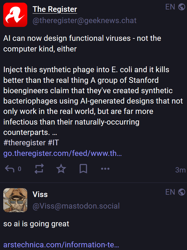The width and height of the screenshot is (187, 250).
Task: Open Viss profile avatar
Action: point(15,200)
